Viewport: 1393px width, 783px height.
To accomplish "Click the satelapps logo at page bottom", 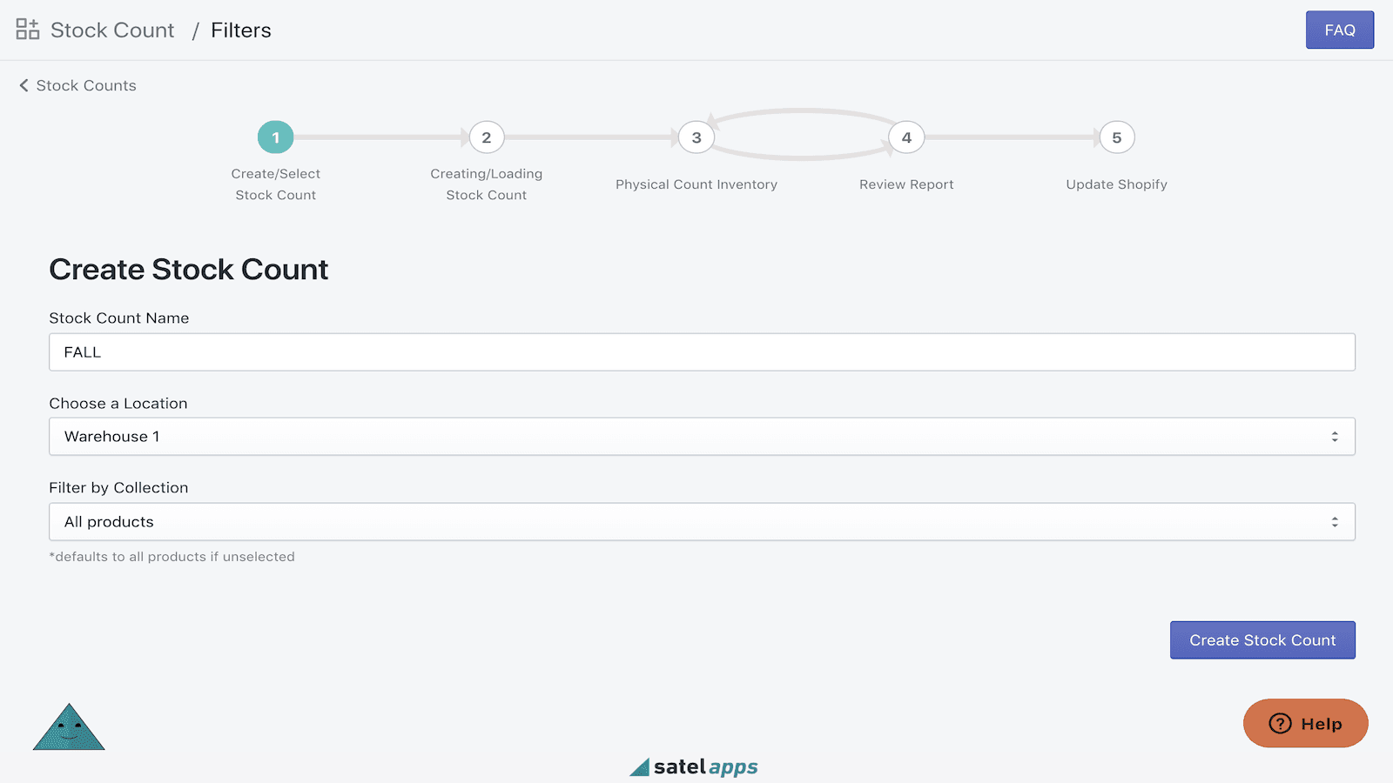I will [x=692, y=766].
